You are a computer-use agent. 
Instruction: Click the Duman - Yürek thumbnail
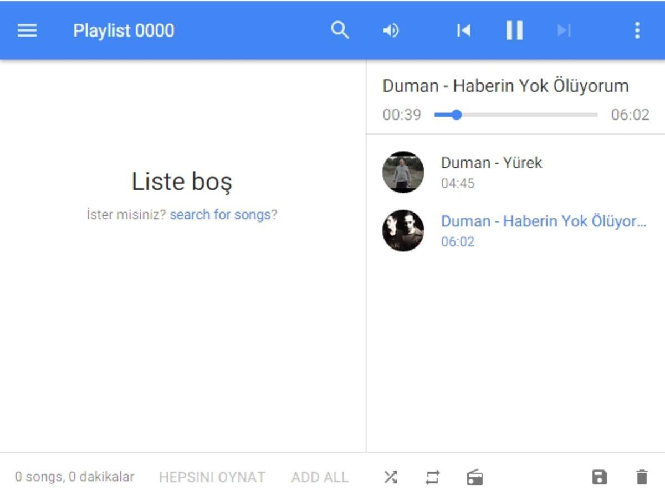pos(403,172)
